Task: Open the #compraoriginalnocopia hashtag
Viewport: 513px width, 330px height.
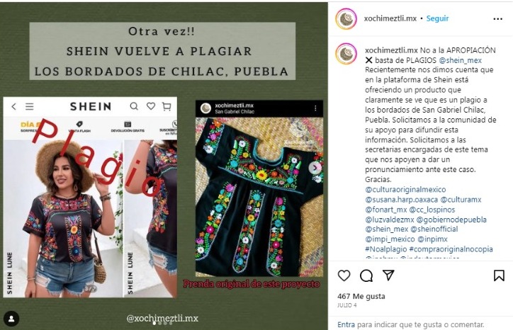Action: [x=451, y=249]
